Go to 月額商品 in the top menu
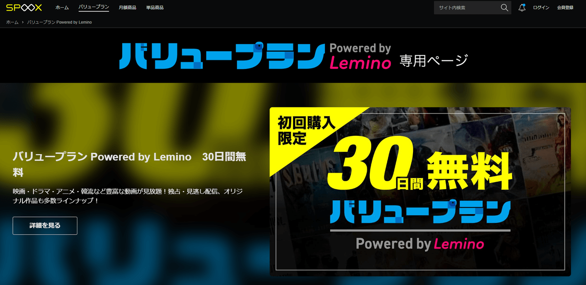The image size is (586, 285). [127, 7]
